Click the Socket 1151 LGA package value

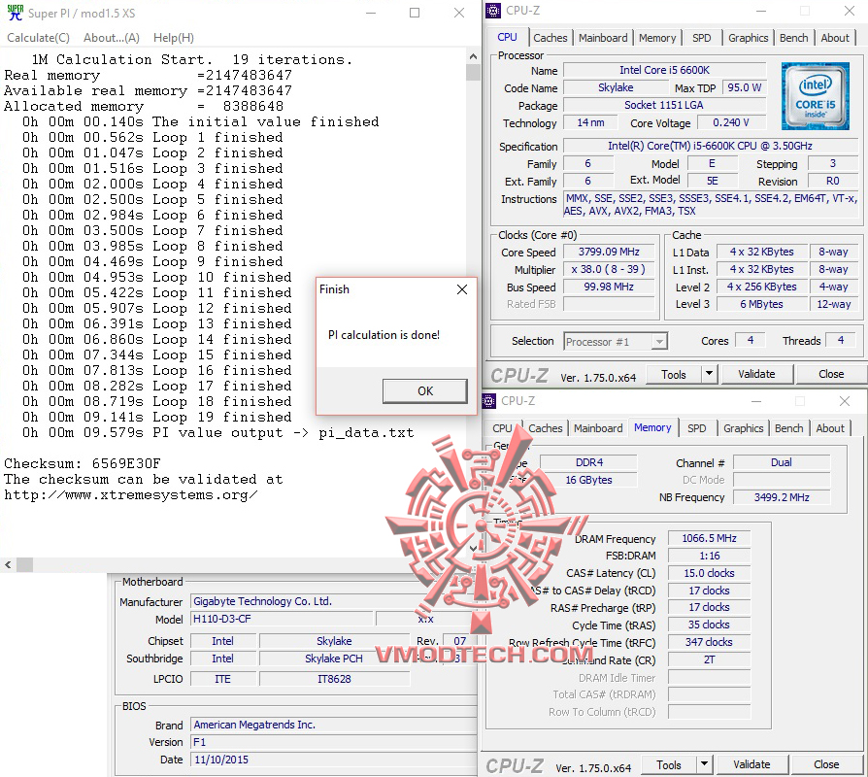click(x=664, y=105)
